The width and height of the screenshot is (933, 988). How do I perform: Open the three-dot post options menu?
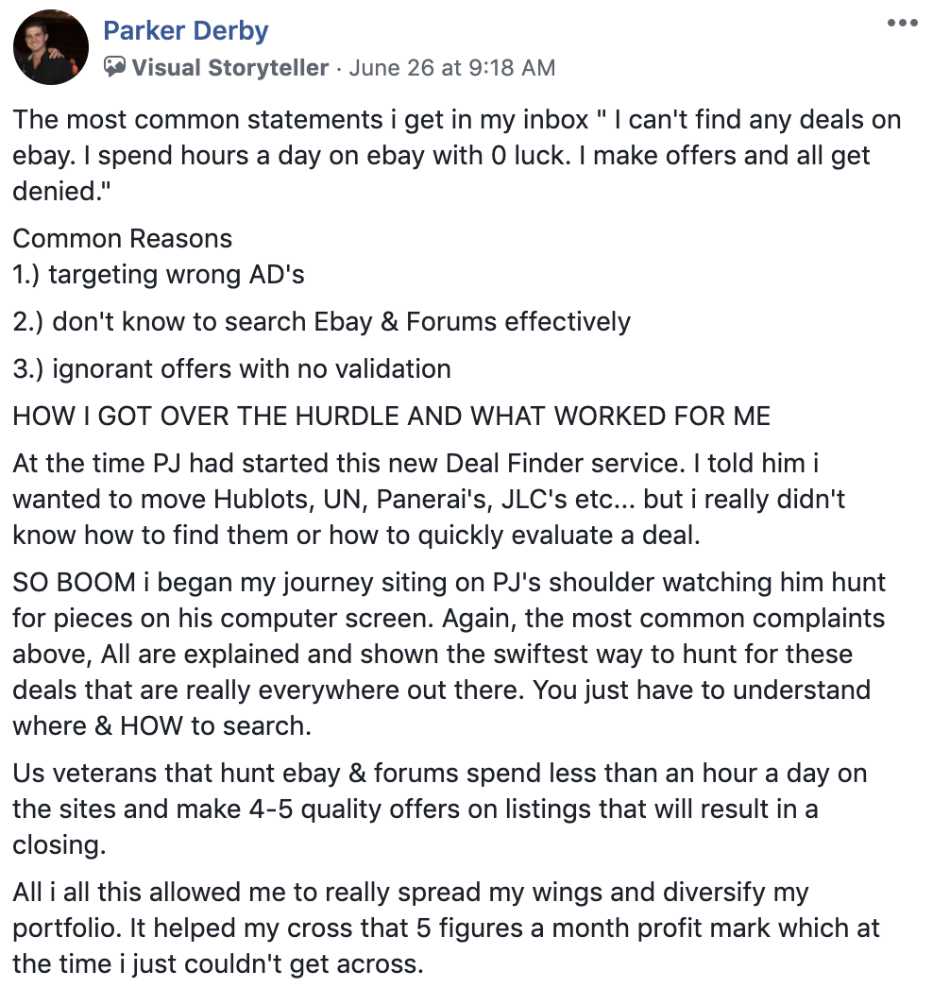[902, 23]
